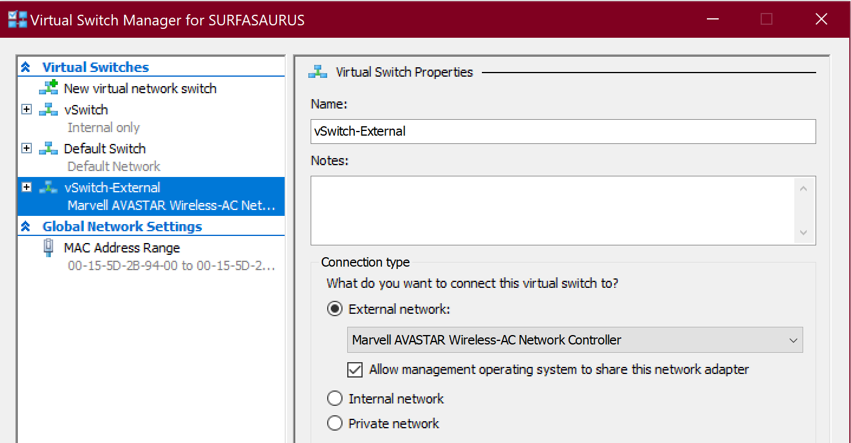Expand the vSwitch tree node

pyautogui.click(x=27, y=110)
